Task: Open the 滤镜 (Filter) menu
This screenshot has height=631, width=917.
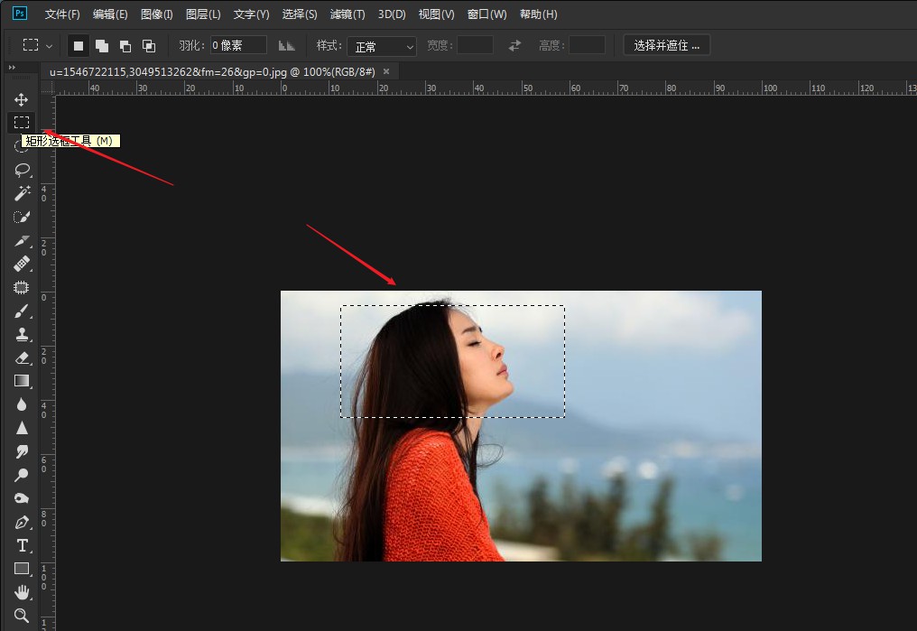Action: click(347, 14)
